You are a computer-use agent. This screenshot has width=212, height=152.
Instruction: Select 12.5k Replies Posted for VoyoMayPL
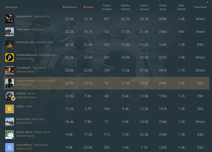pyautogui.click(x=125, y=71)
